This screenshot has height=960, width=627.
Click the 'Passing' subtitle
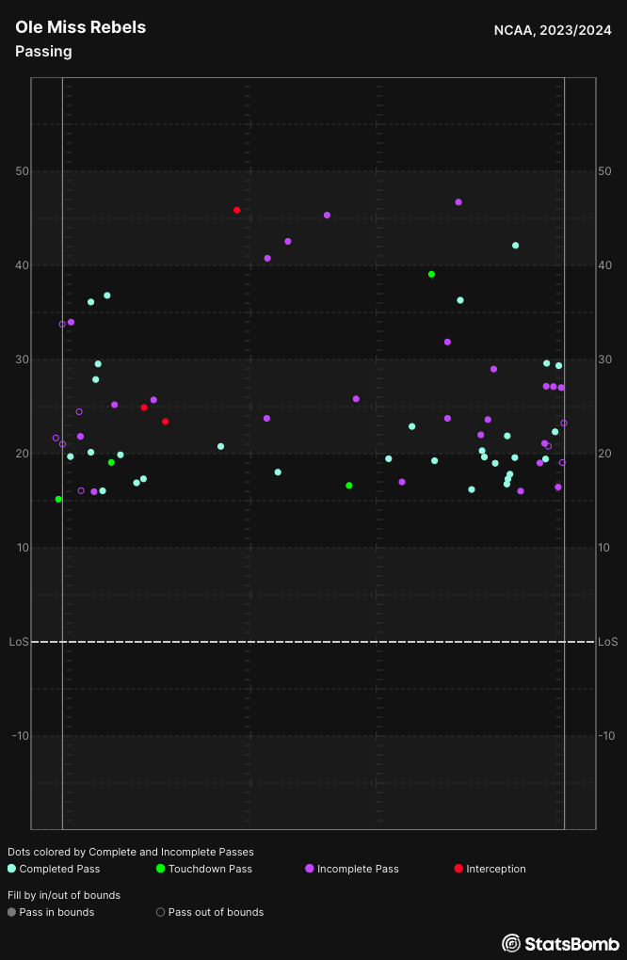[43, 52]
